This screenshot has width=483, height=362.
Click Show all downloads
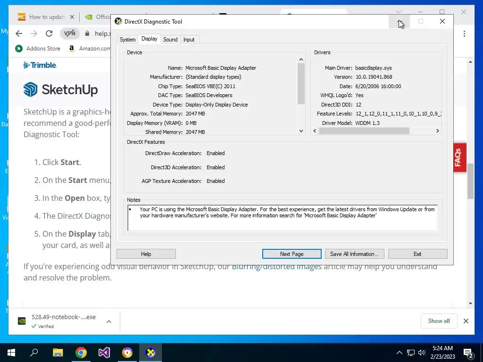point(439,321)
